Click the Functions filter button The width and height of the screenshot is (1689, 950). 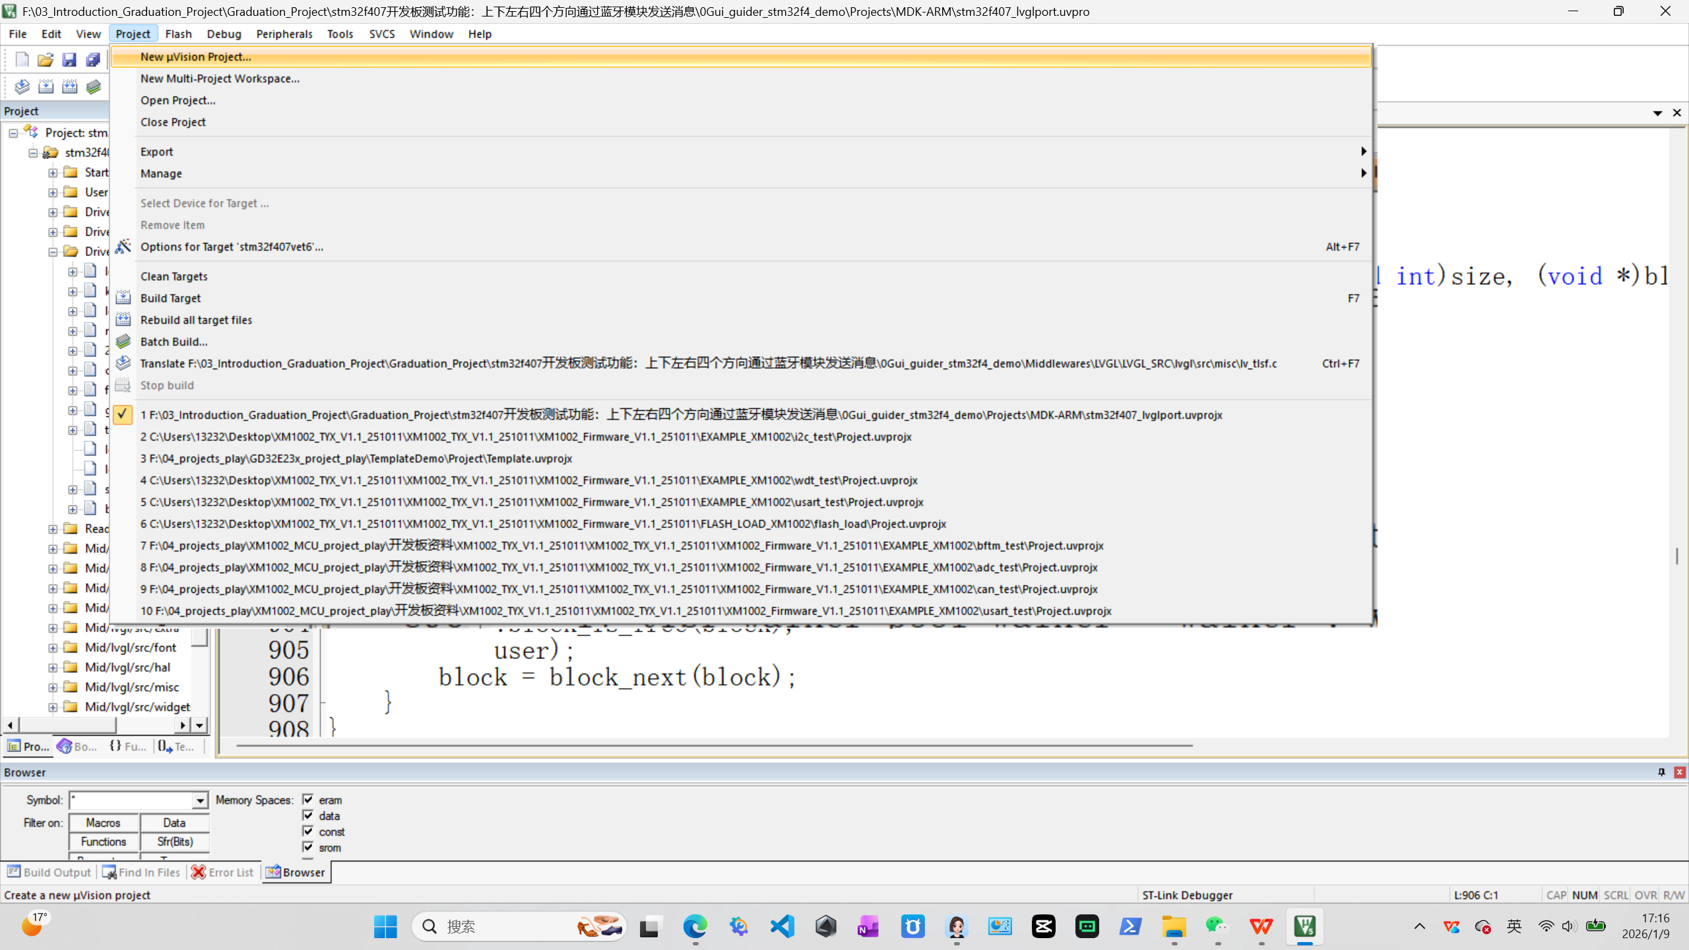[104, 842]
